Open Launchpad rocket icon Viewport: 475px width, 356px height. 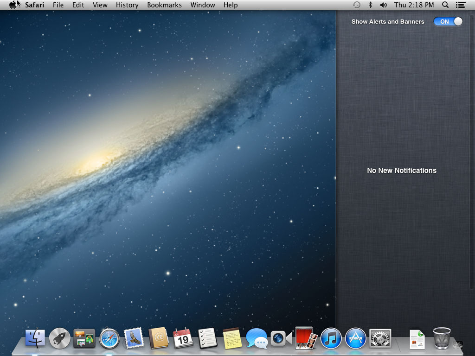pyautogui.click(x=60, y=338)
